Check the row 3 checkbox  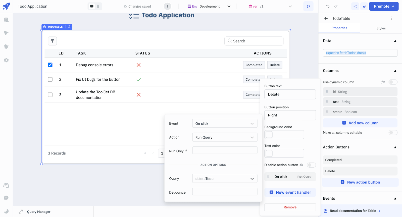[x=50, y=95]
